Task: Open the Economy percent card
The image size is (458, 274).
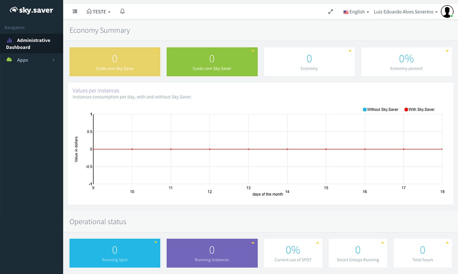Action: [406, 62]
